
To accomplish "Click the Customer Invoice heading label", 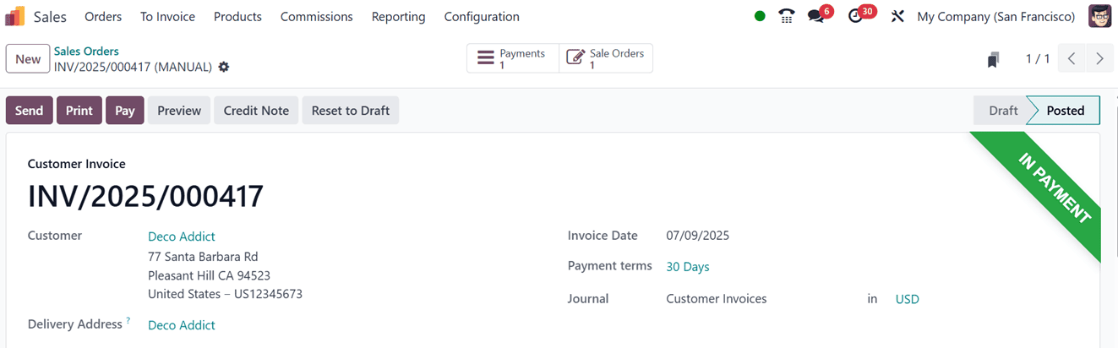I will click(x=77, y=164).
